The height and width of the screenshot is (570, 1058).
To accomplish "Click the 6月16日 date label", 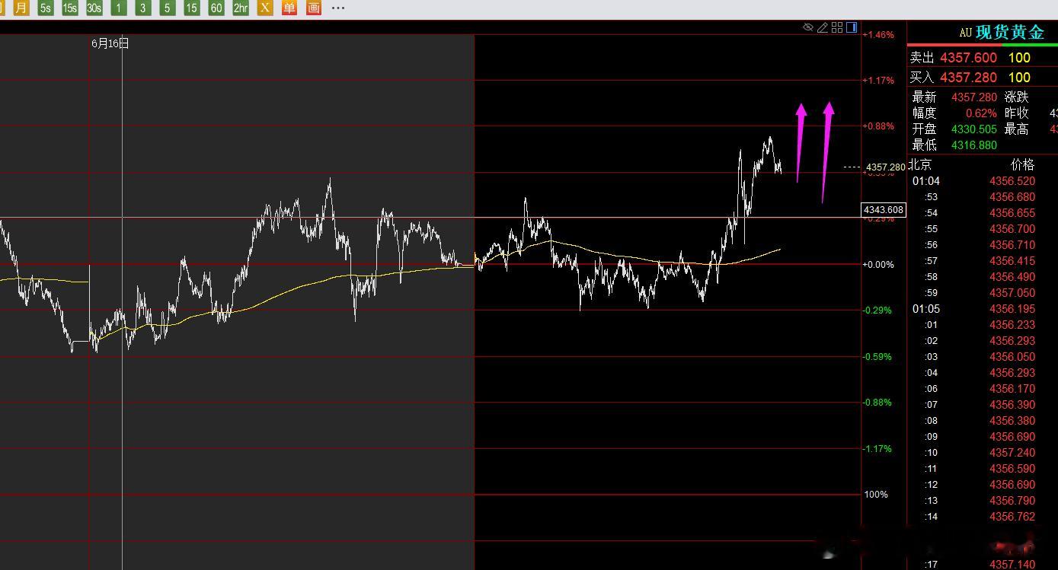I will (x=110, y=43).
